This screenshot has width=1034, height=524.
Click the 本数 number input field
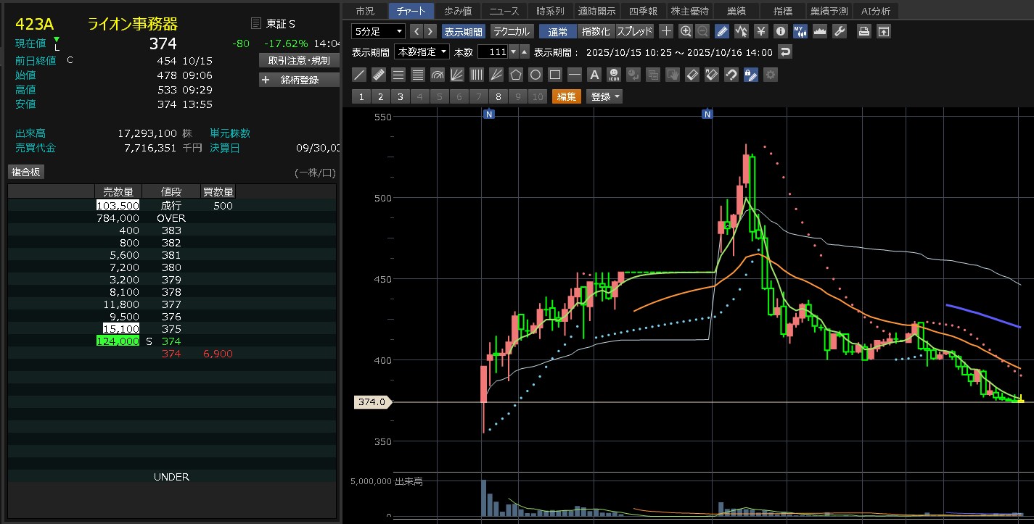(x=493, y=52)
